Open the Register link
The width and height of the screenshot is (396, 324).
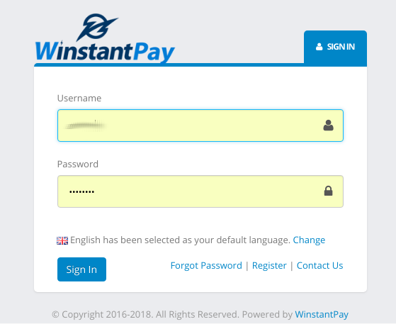(269, 266)
